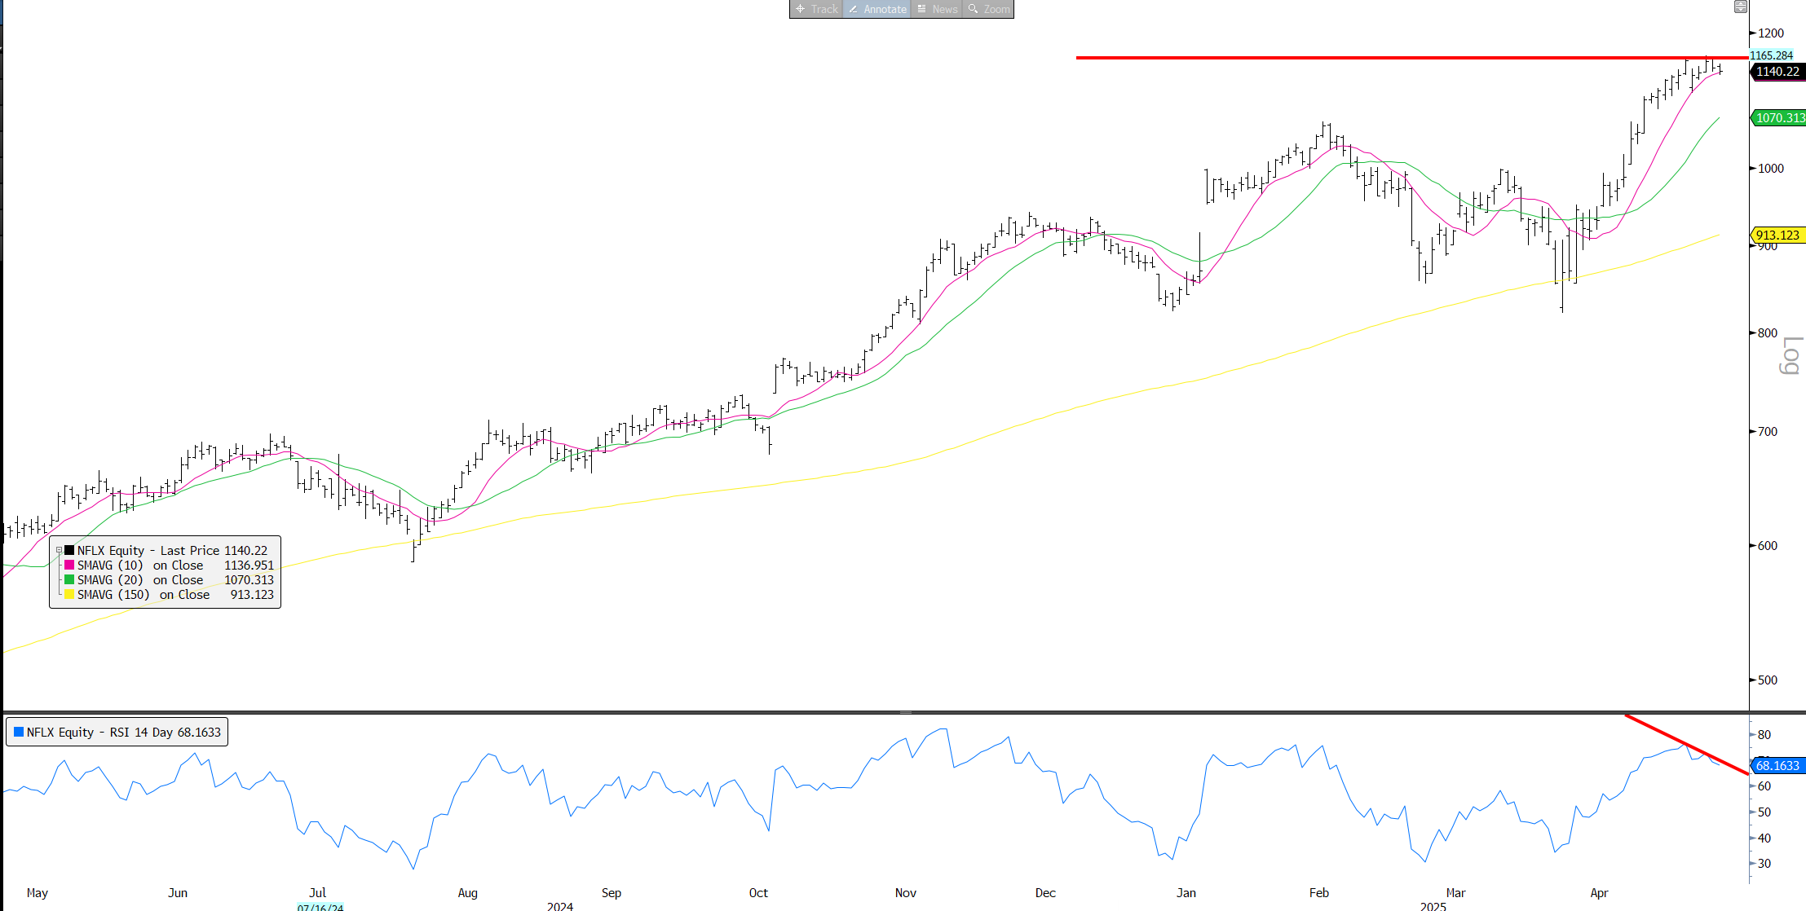1806x911 pixels.
Task: Click the Log scale label on axis
Action: point(1790,355)
